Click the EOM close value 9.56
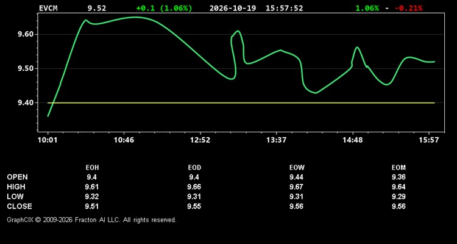The width and height of the screenshot is (457, 244). pos(399,206)
